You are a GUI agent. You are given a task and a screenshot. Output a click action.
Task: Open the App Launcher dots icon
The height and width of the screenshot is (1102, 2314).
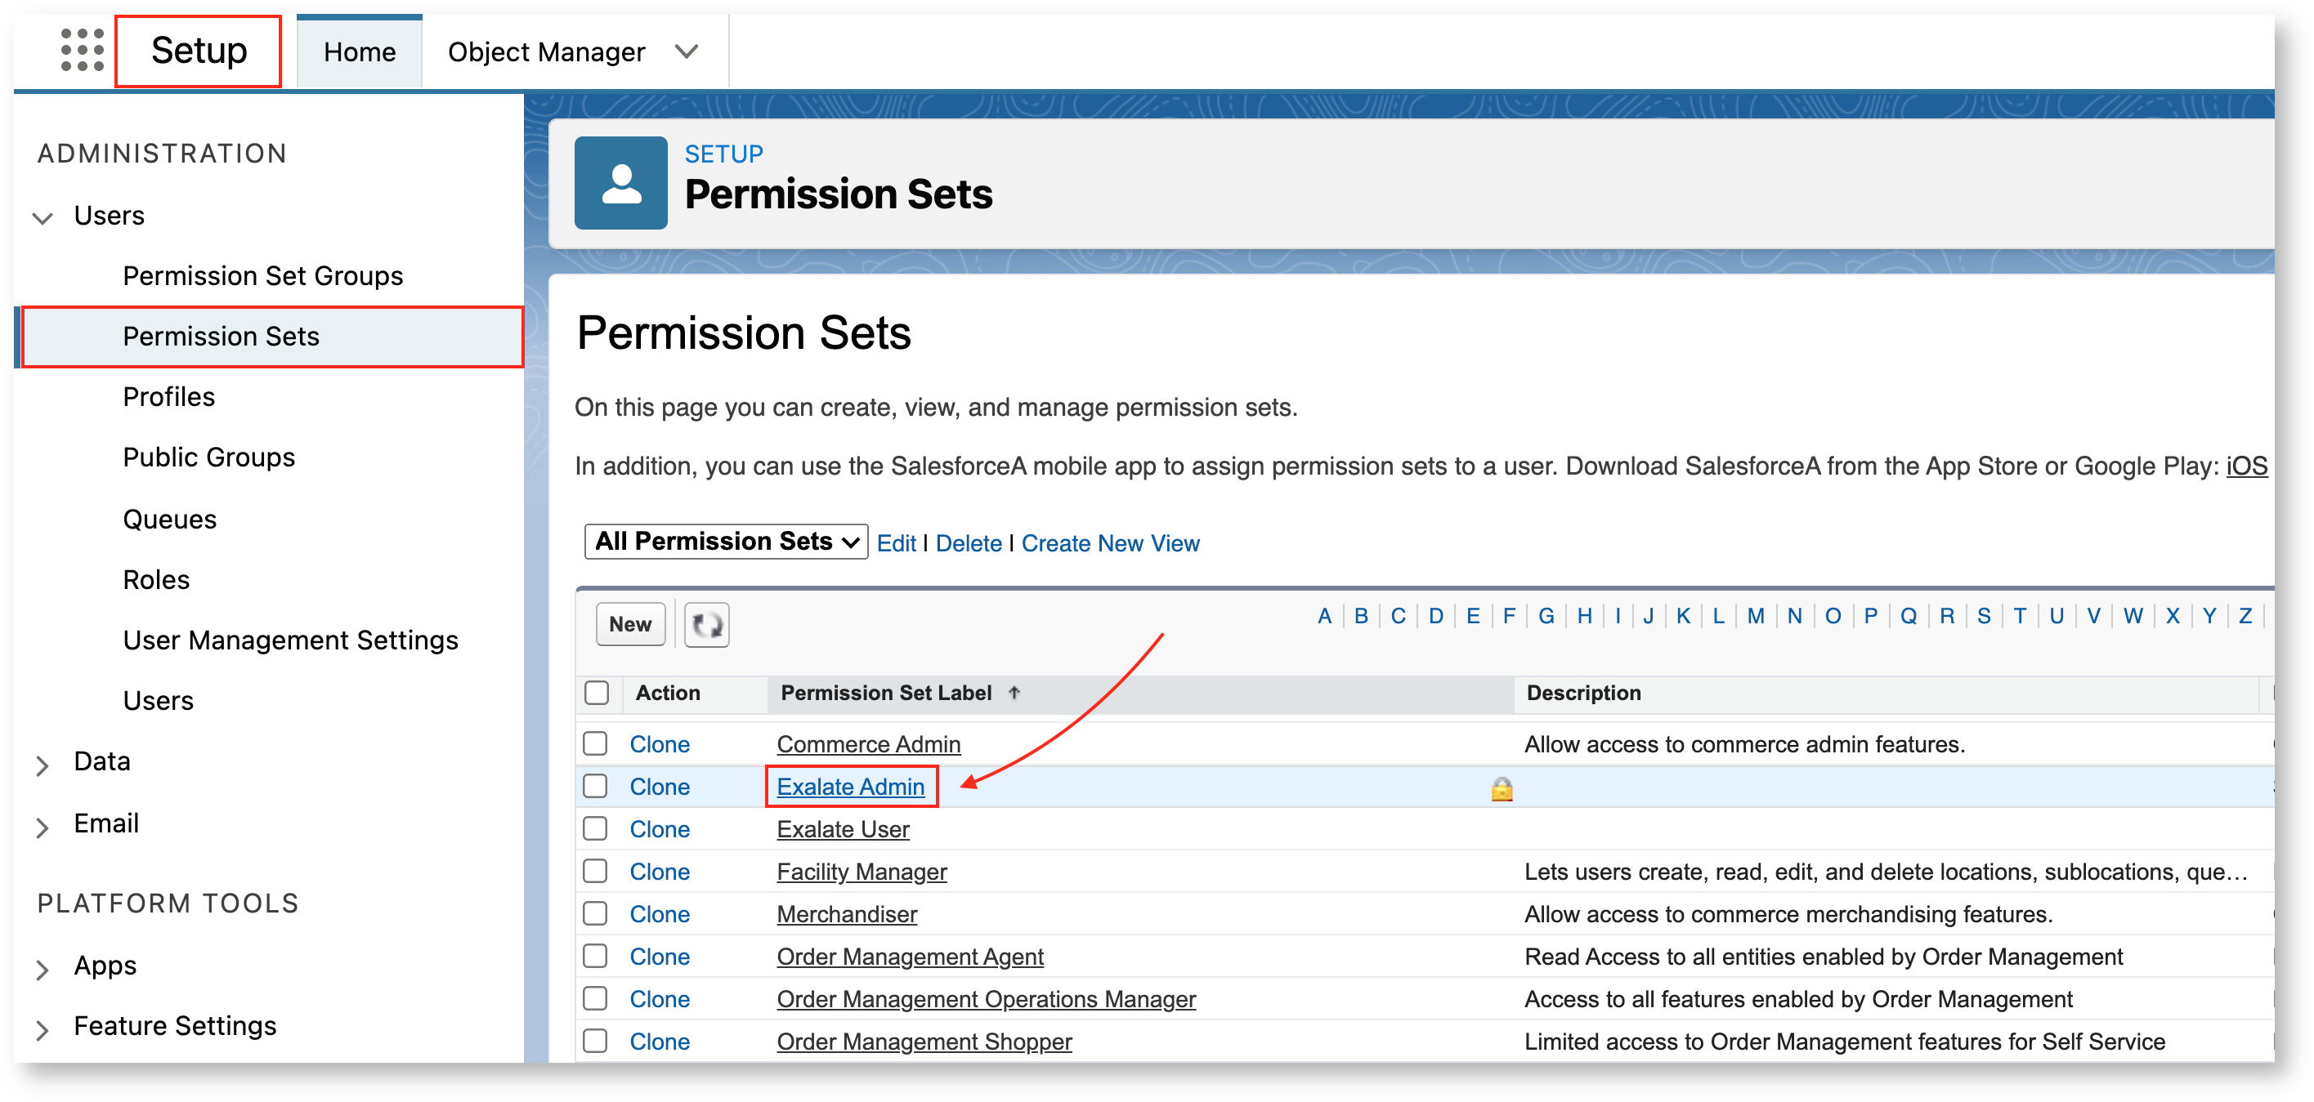click(x=82, y=51)
